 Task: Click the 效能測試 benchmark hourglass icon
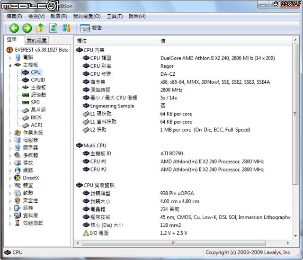(18, 223)
